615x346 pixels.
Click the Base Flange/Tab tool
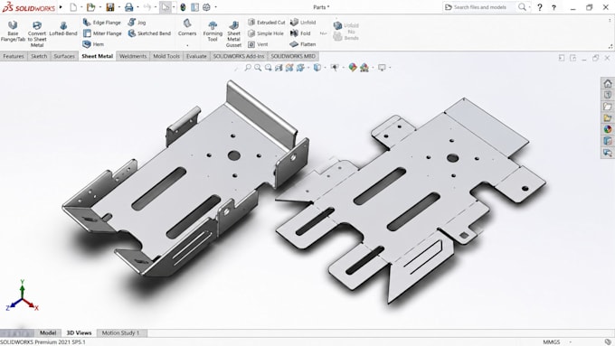(x=13, y=31)
